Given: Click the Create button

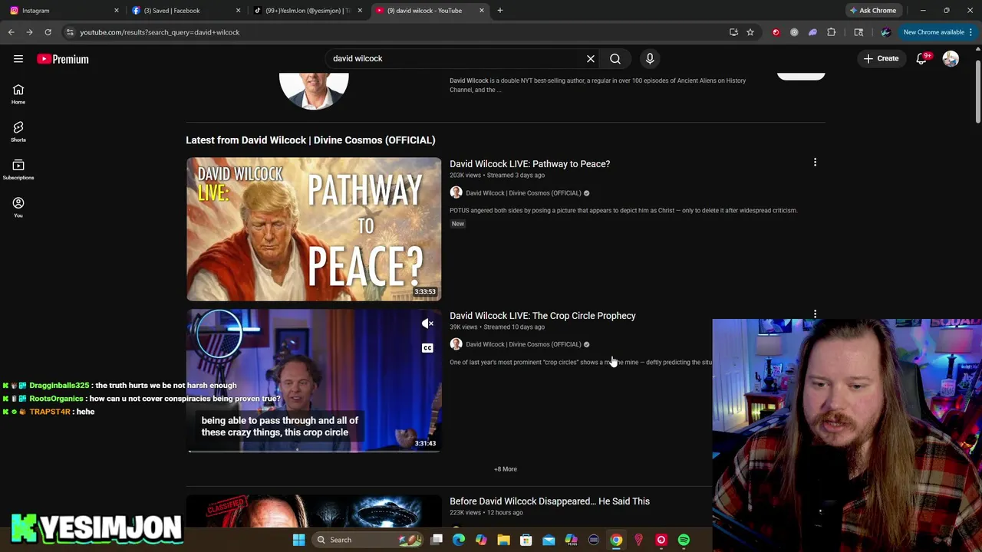Looking at the screenshot, I should (880, 58).
